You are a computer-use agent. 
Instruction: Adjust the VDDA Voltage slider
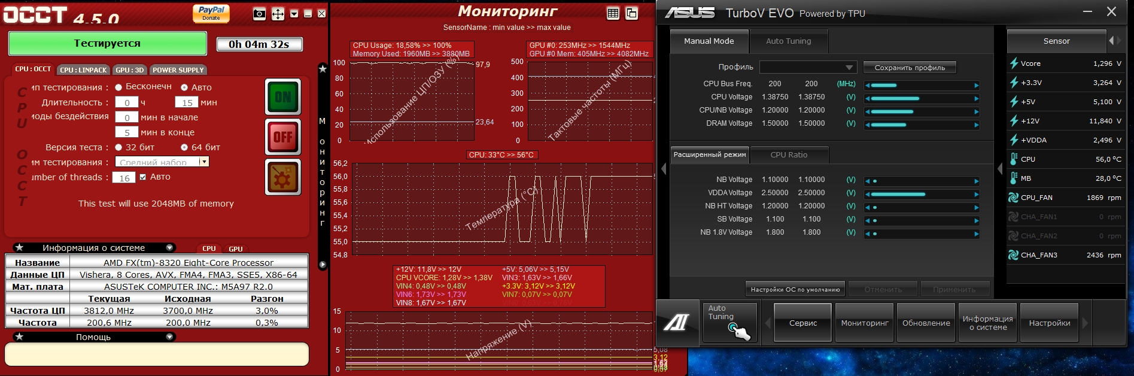pos(922,194)
